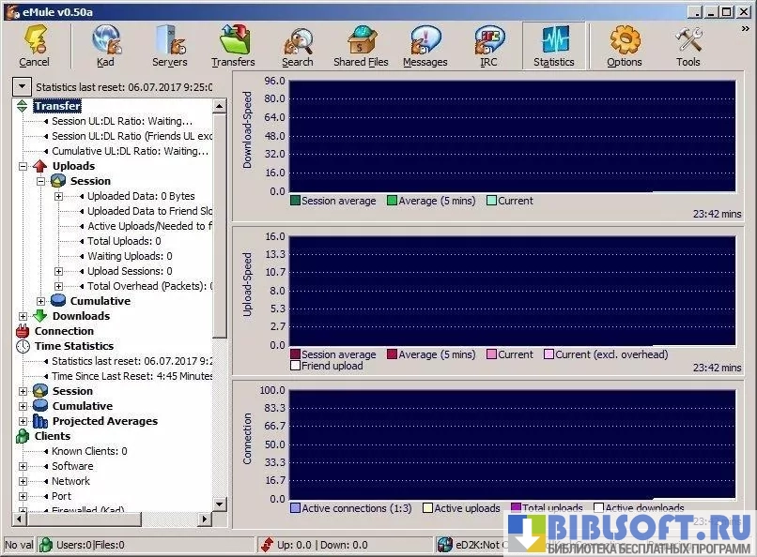
Task: Click the Friend upload legend swatch
Action: pos(295,366)
